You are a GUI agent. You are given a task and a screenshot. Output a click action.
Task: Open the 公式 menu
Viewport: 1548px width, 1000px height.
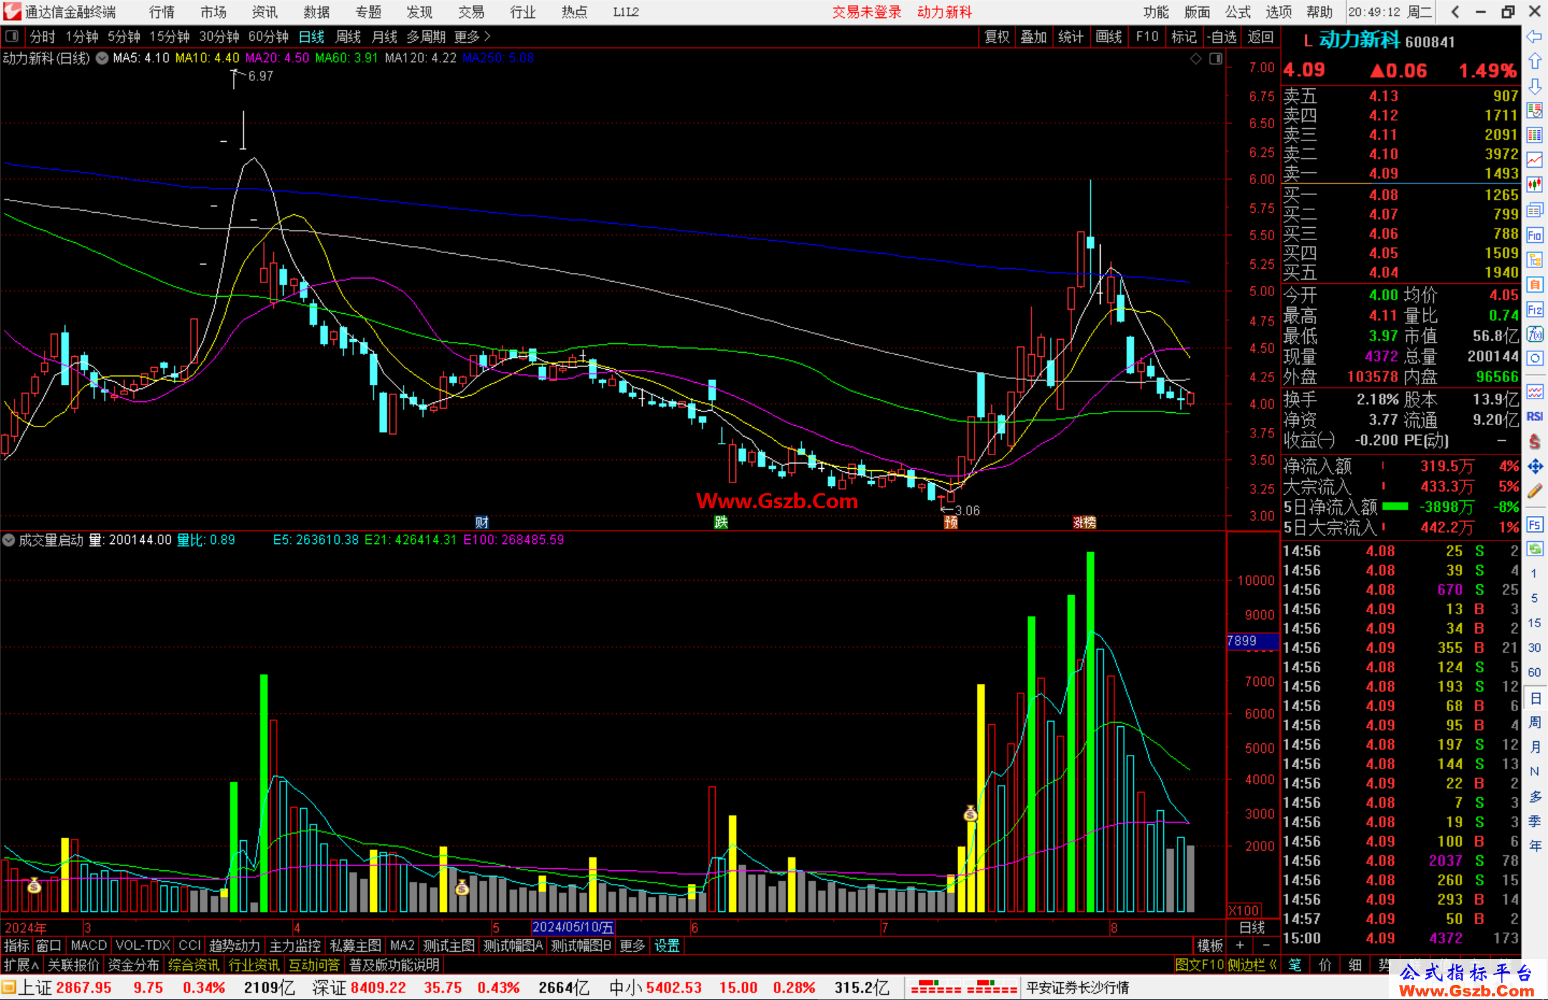1238,12
